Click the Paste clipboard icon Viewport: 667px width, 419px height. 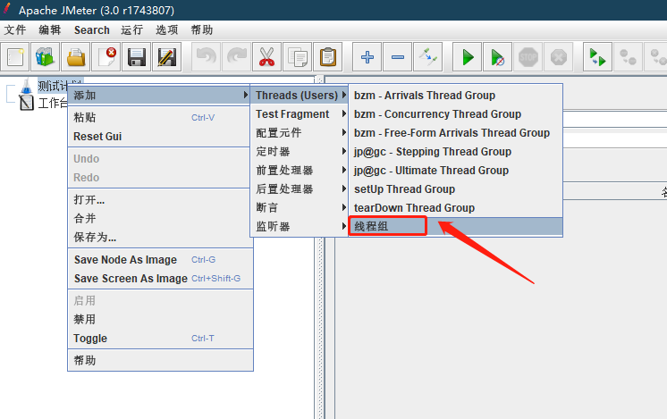[x=328, y=56]
